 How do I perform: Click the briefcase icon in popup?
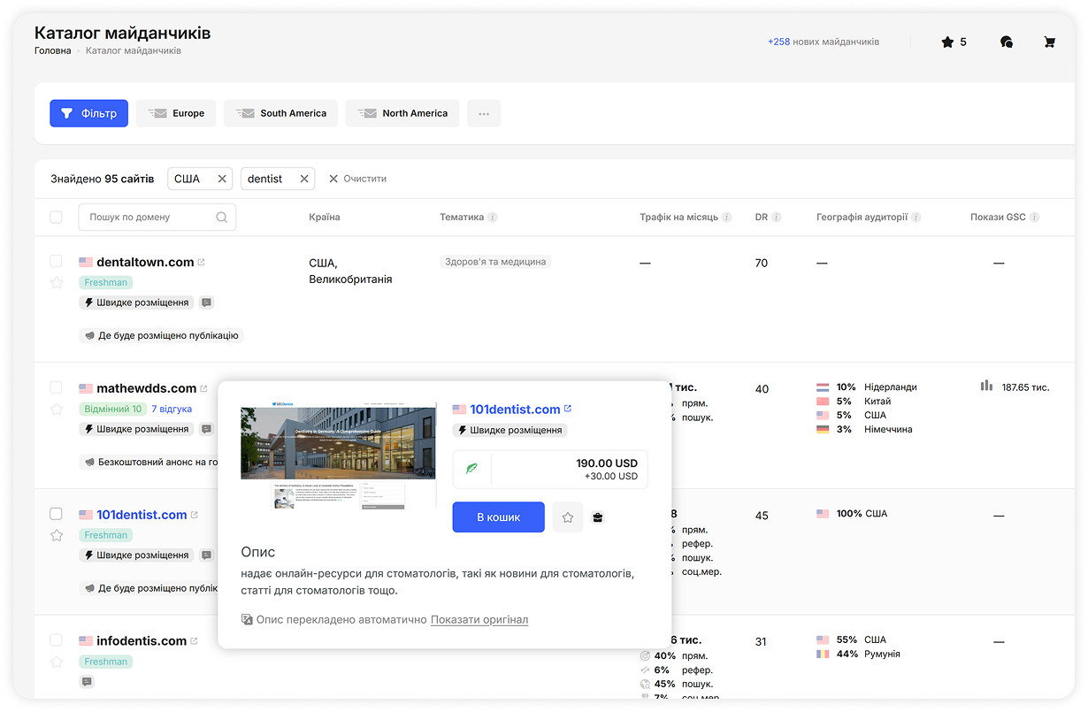[598, 517]
